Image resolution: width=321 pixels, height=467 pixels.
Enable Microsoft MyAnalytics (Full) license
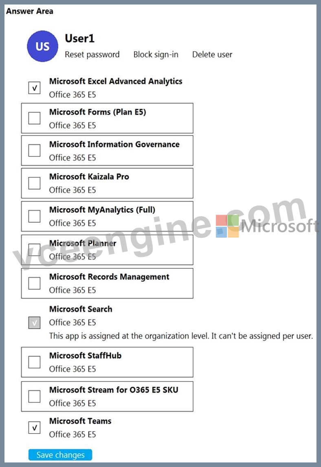point(34,216)
